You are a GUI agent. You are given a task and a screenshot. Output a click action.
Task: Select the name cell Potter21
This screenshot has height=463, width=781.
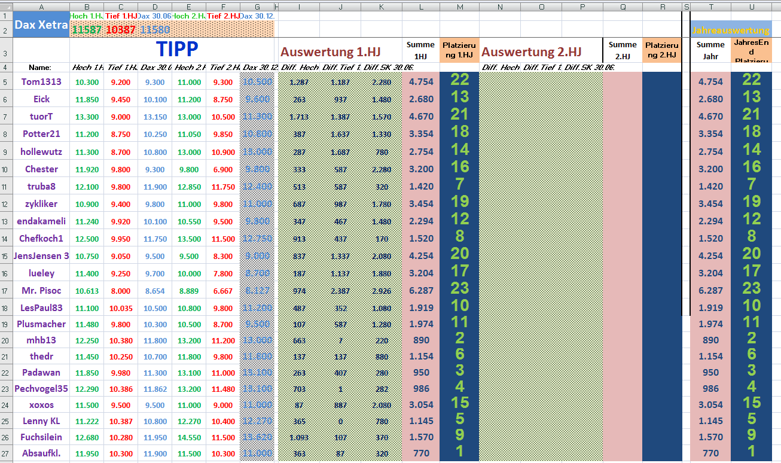41,133
